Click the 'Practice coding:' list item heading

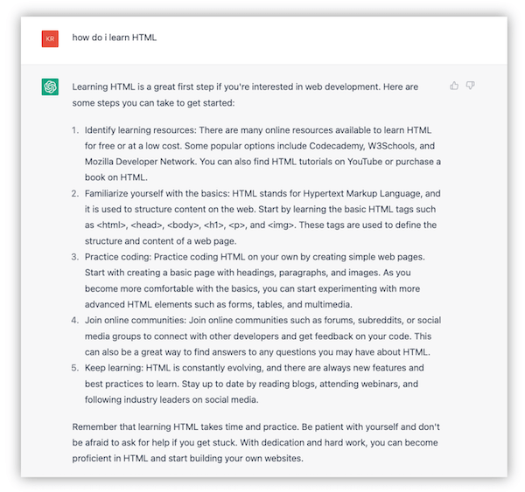point(118,257)
